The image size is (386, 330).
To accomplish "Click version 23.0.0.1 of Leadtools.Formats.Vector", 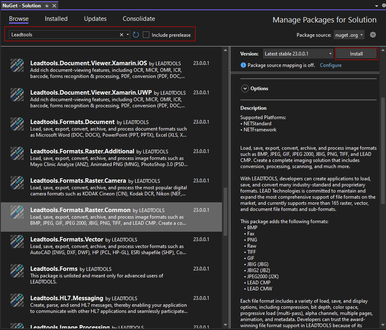I will pos(201,239).
